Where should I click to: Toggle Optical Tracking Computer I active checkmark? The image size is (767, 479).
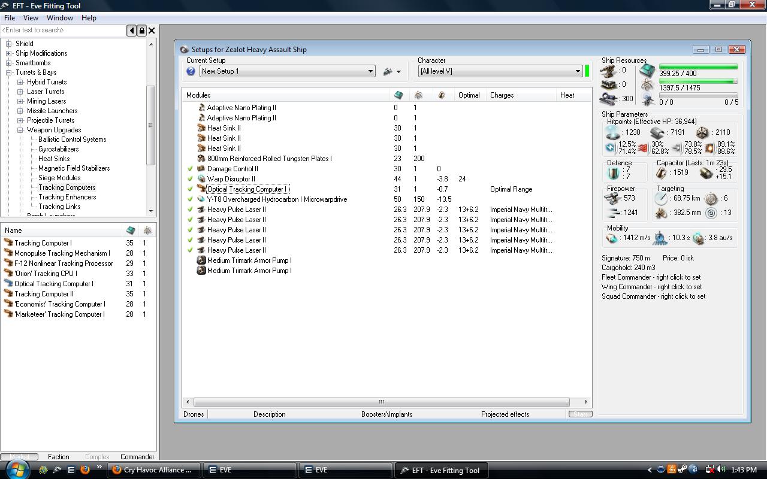pos(190,189)
